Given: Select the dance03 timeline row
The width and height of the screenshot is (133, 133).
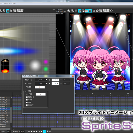Looking at the screenshot, I should tap(5, 126).
